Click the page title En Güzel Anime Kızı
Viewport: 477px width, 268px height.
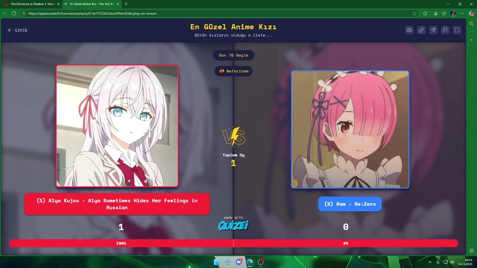233,27
